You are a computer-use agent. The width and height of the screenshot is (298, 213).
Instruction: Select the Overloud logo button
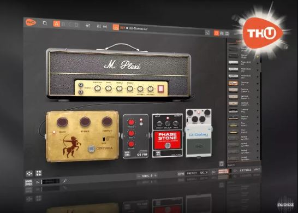[x=29, y=183]
